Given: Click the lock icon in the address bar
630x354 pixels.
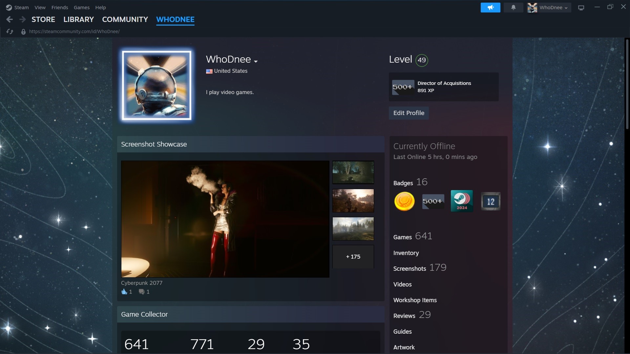Looking at the screenshot, I should (x=23, y=31).
